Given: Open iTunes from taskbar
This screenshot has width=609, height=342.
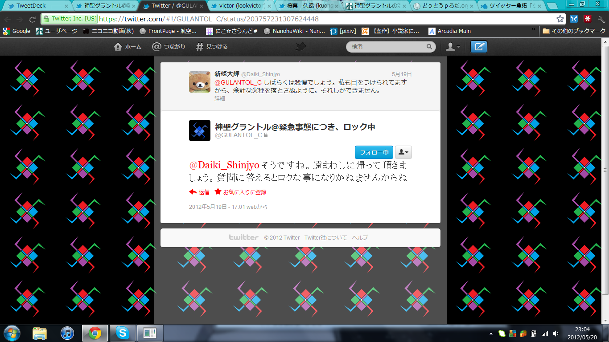Looking at the screenshot, I should [67, 333].
